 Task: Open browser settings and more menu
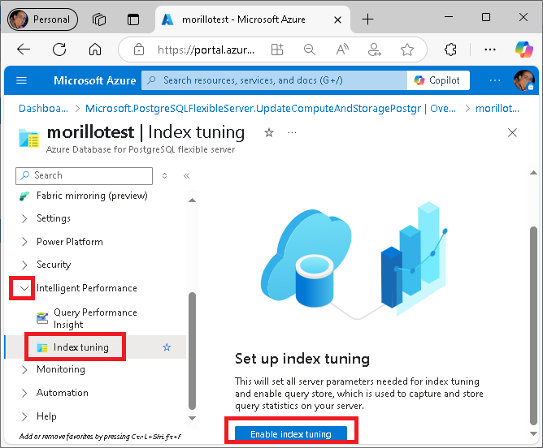click(x=490, y=50)
